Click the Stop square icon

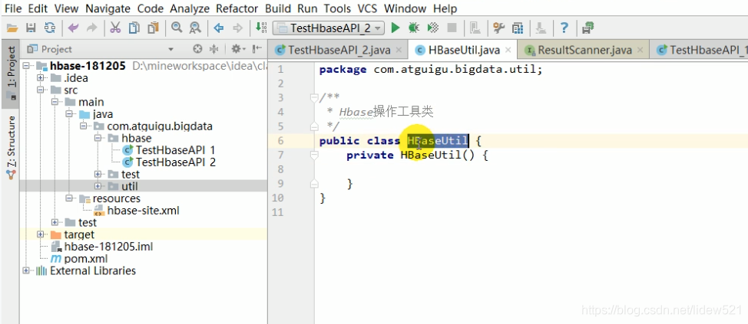click(x=452, y=28)
